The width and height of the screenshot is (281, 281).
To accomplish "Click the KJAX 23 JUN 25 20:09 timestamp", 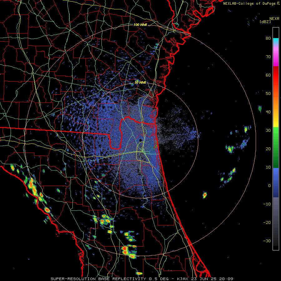I will click(205, 279).
